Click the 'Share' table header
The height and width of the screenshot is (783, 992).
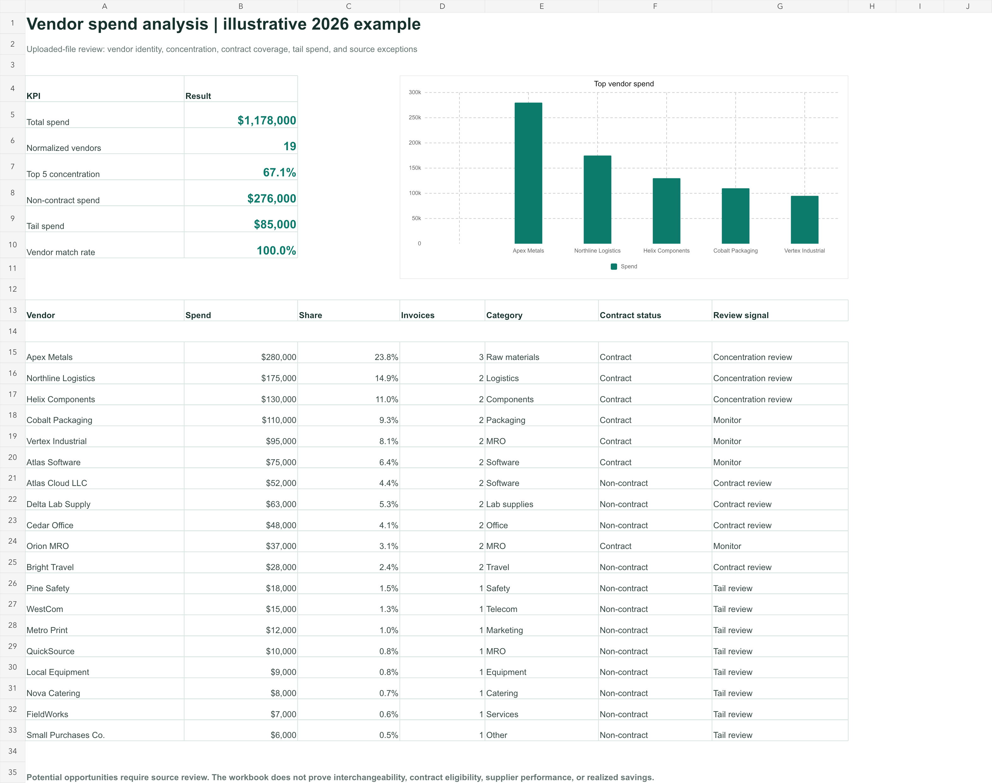(x=349, y=310)
